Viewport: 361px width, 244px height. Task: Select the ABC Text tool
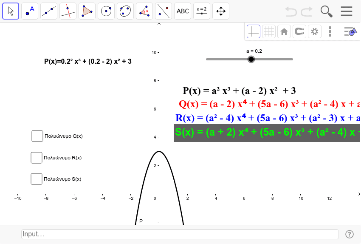(183, 11)
